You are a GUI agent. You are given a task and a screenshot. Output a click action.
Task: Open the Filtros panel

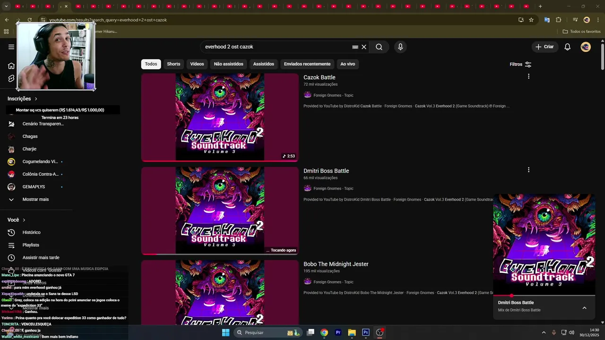point(520,64)
